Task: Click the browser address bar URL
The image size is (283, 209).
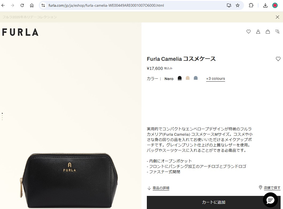Action: click(106, 5)
